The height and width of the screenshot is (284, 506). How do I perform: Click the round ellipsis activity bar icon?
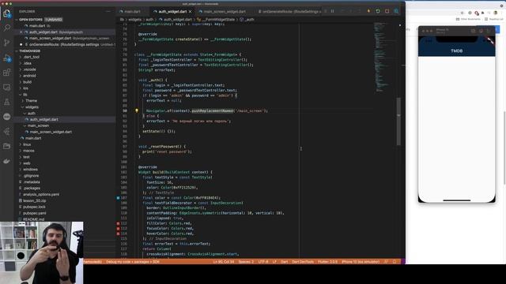[x=6, y=117]
